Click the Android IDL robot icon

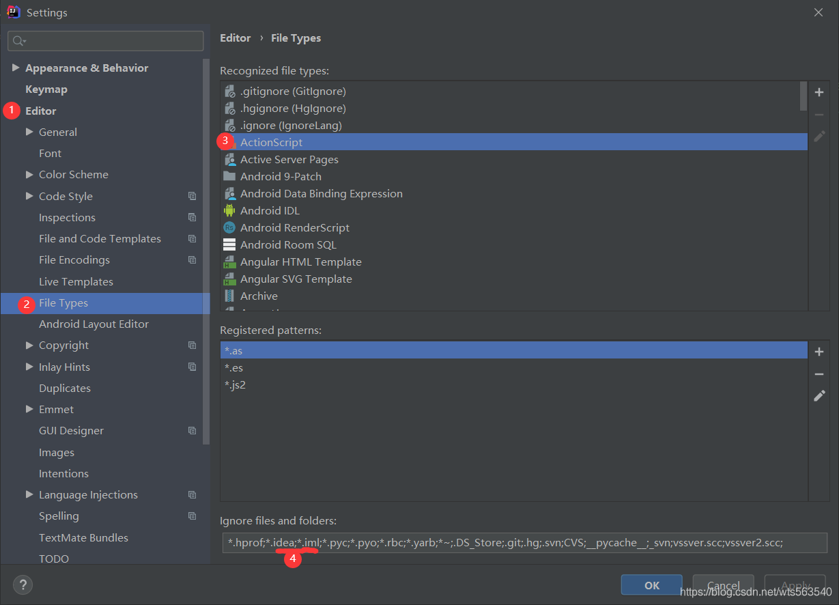point(229,211)
